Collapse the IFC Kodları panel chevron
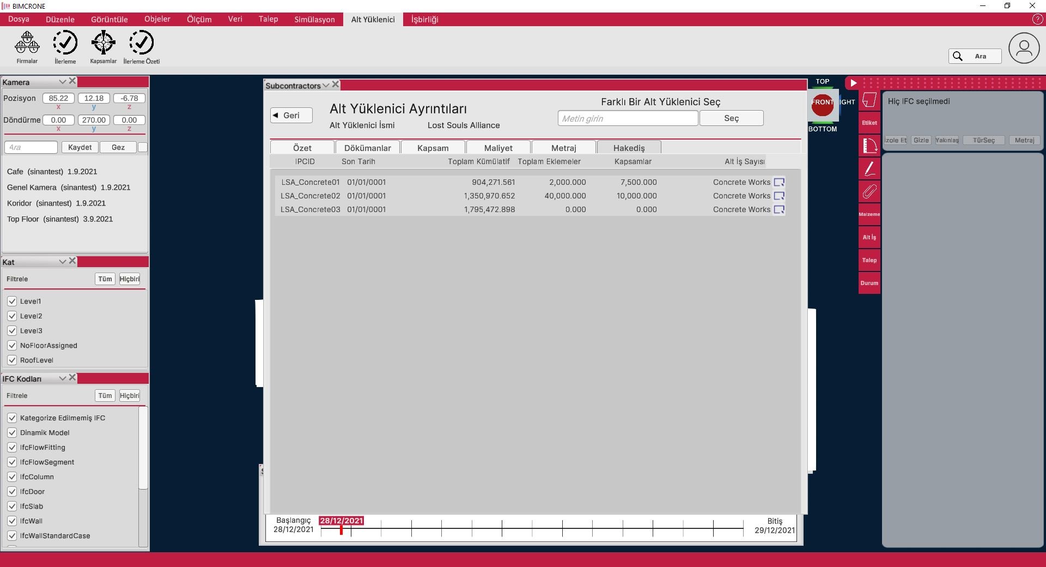The height and width of the screenshot is (567, 1046). pos(62,378)
